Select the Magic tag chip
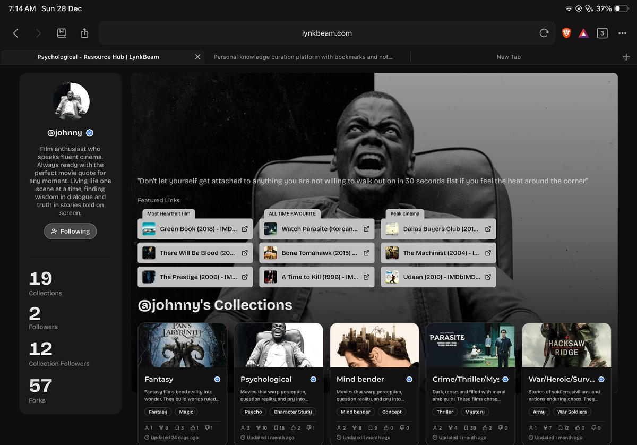Image resolution: width=637 pixels, height=445 pixels. [186, 412]
